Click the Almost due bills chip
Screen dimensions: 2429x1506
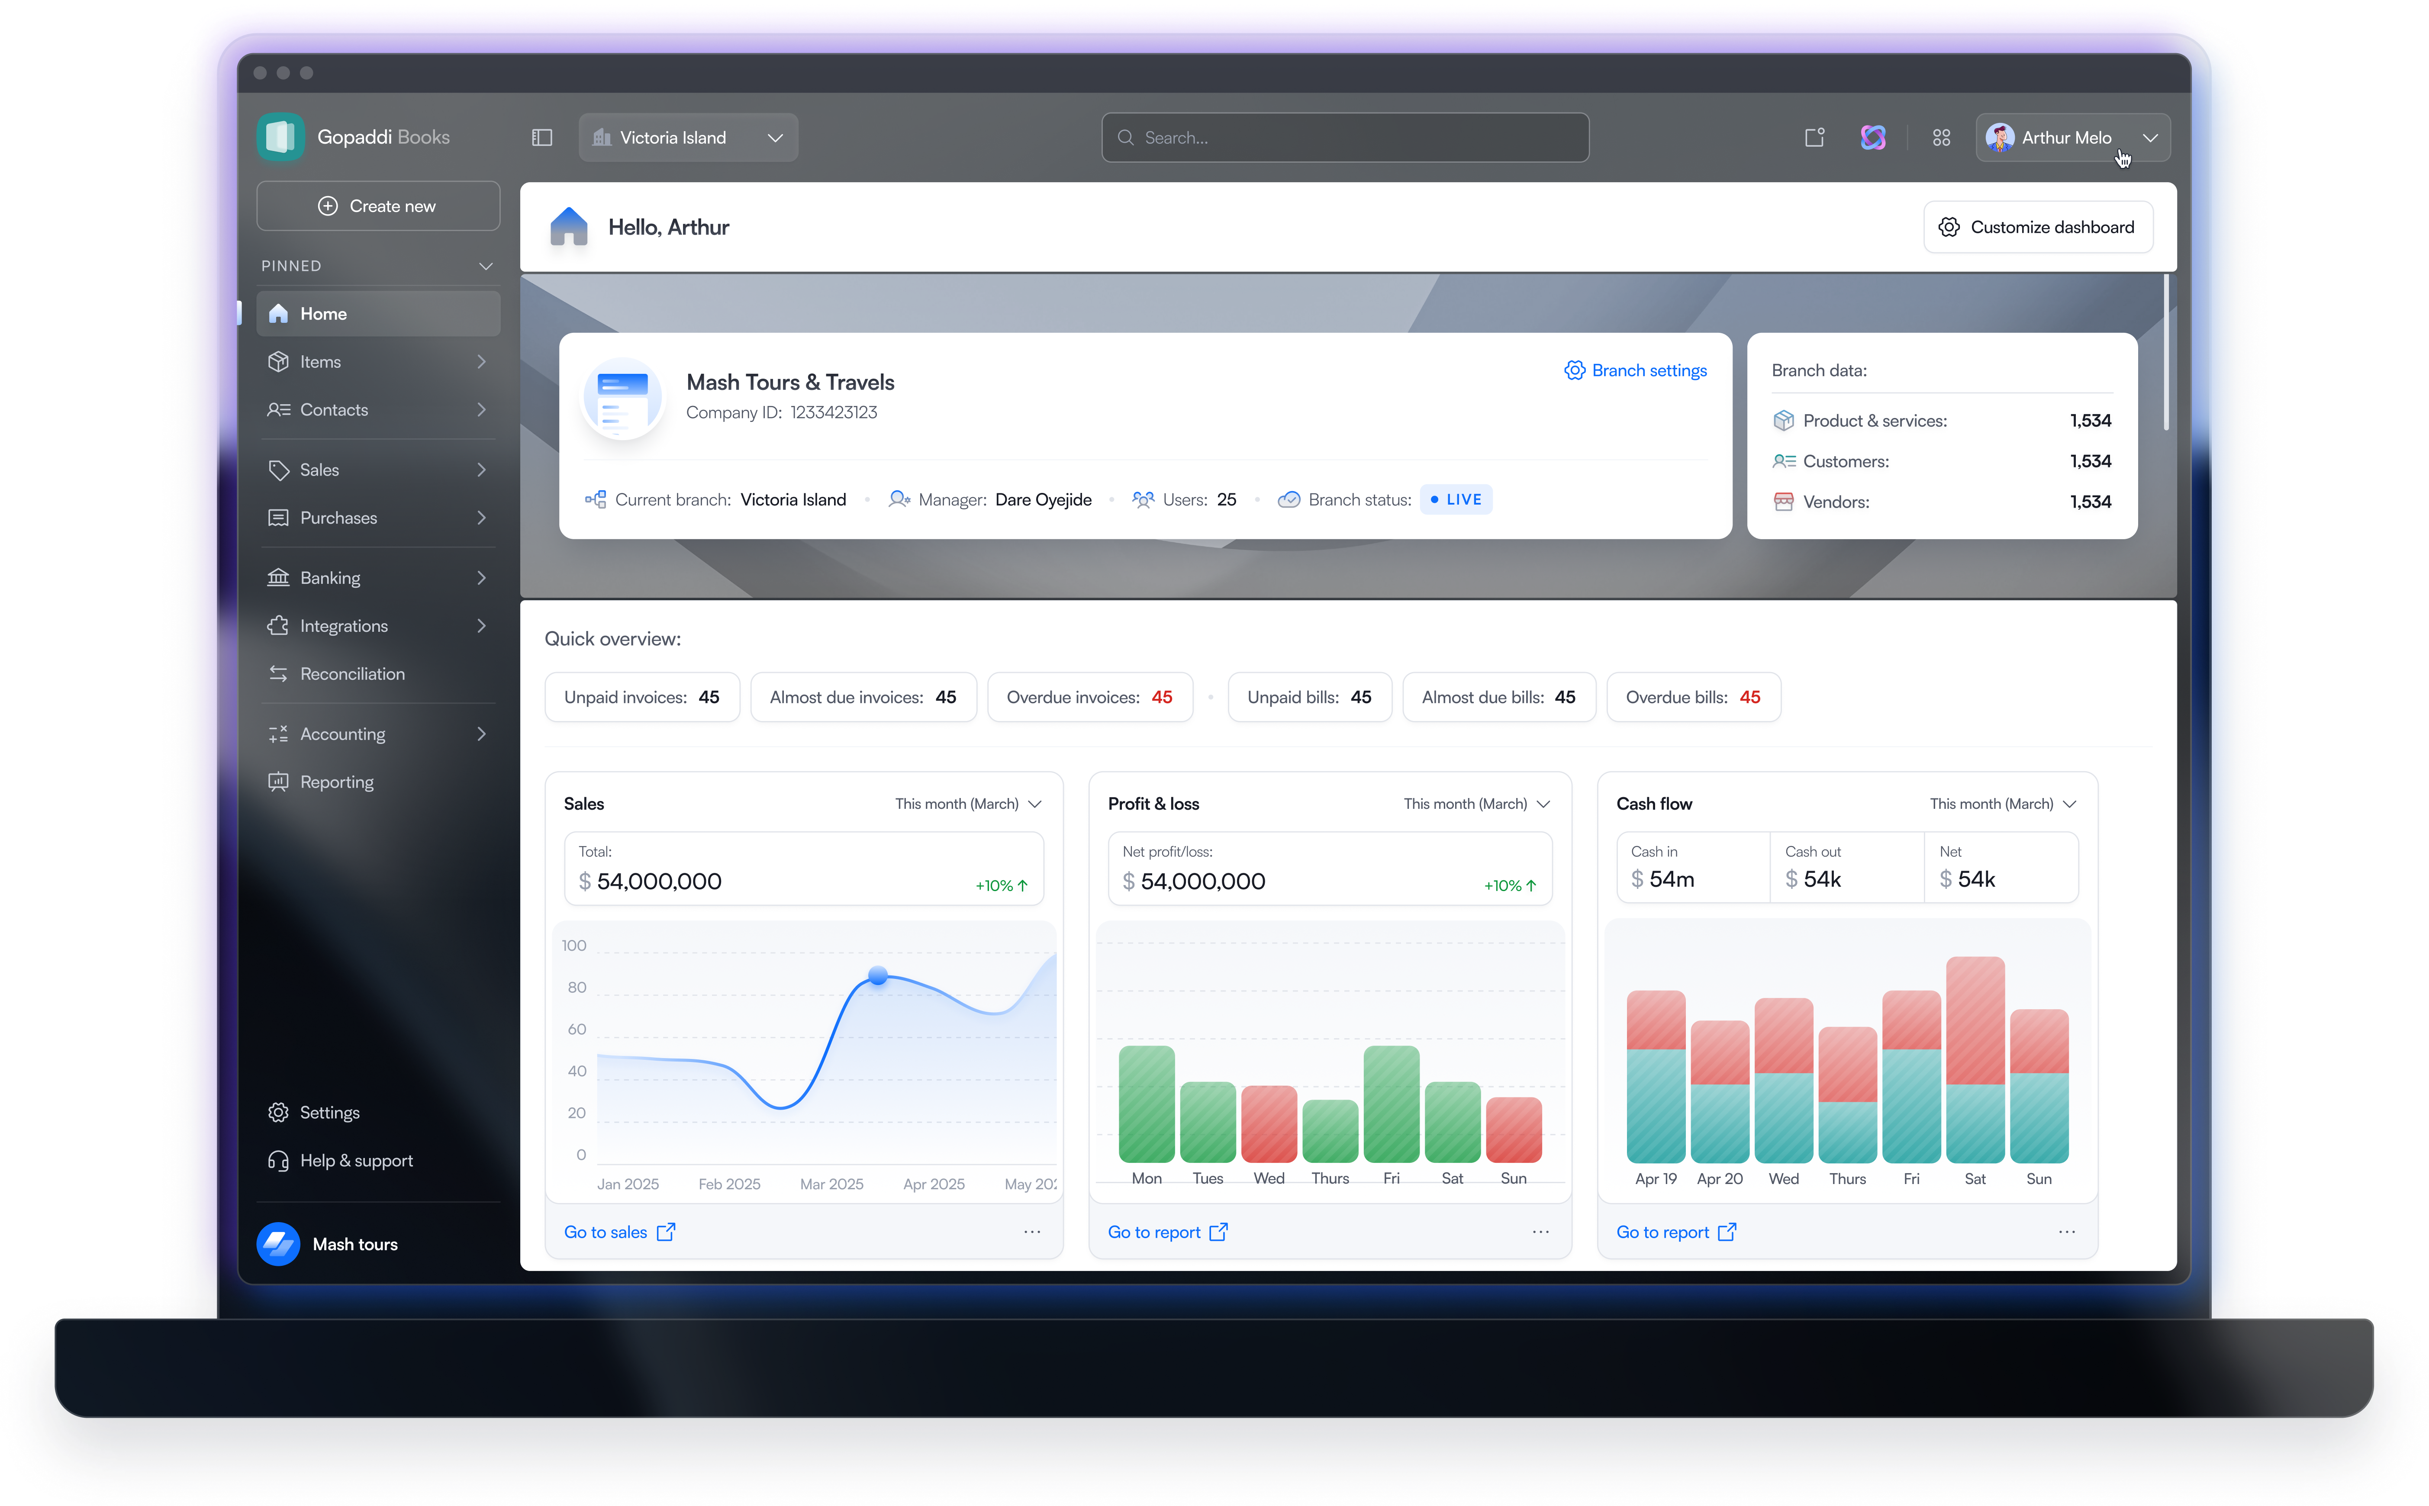click(1499, 697)
